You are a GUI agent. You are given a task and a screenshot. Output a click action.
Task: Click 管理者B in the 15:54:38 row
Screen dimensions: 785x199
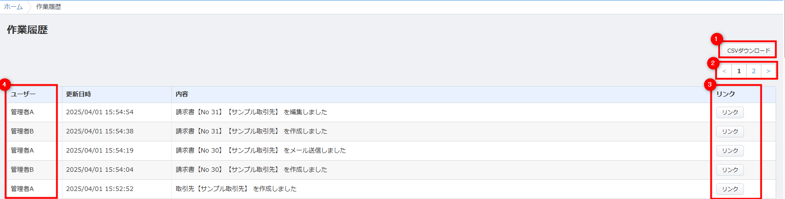click(x=22, y=131)
